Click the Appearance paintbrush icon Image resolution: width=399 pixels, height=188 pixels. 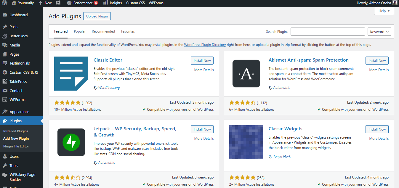[5, 112]
